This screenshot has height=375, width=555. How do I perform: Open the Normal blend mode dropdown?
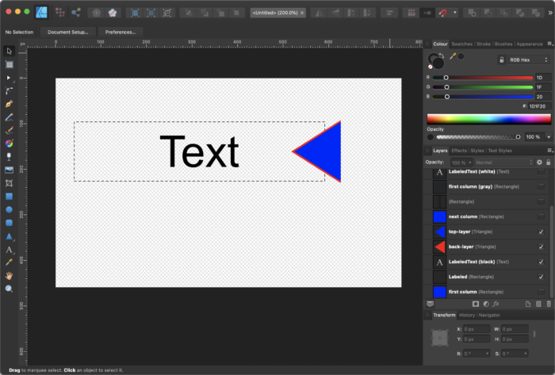tap(503, 163)
